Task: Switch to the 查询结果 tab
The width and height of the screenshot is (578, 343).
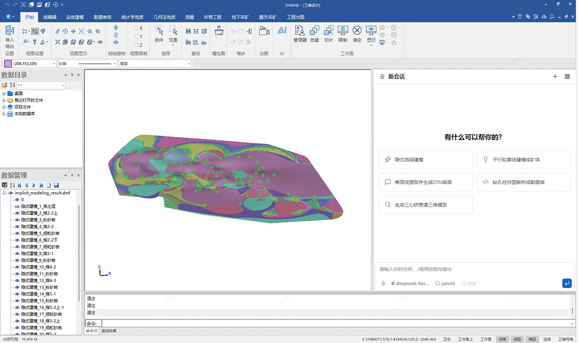Action: tap(109, 331)
